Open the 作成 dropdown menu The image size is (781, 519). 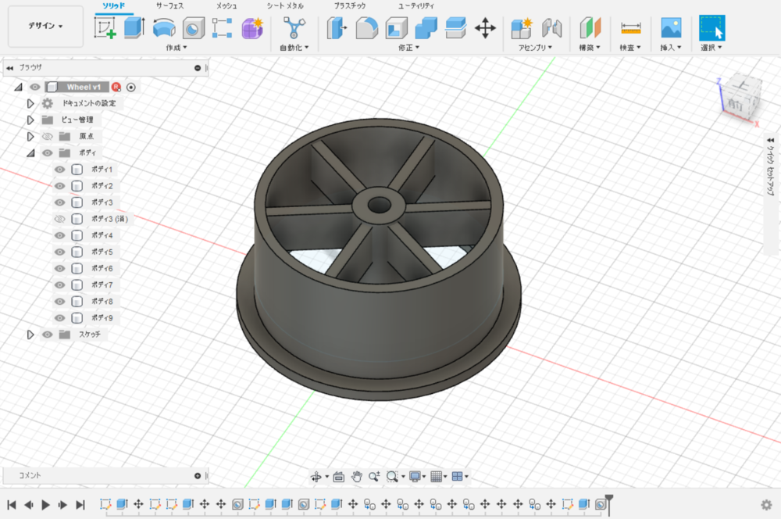pyautogui.click(x=177, y=48)
